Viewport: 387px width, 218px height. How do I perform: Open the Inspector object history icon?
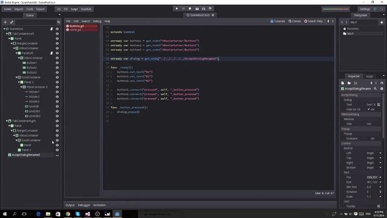click(382, 83)
